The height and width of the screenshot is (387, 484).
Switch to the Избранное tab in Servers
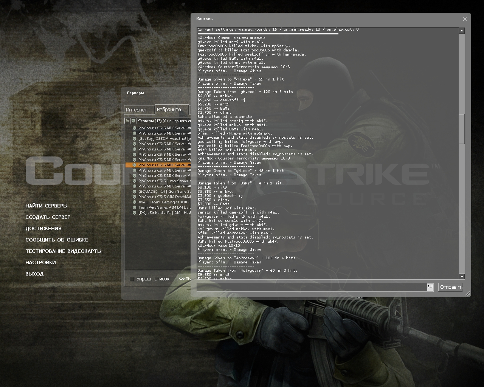coord(171,109)
